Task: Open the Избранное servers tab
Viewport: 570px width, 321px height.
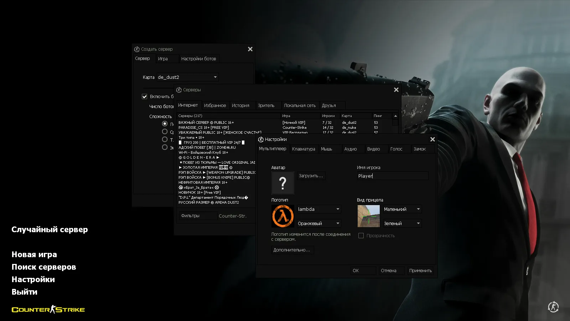Action: (x=215, y=106)
